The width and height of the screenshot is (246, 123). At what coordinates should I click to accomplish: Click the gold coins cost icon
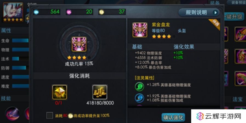click(100, 92)
